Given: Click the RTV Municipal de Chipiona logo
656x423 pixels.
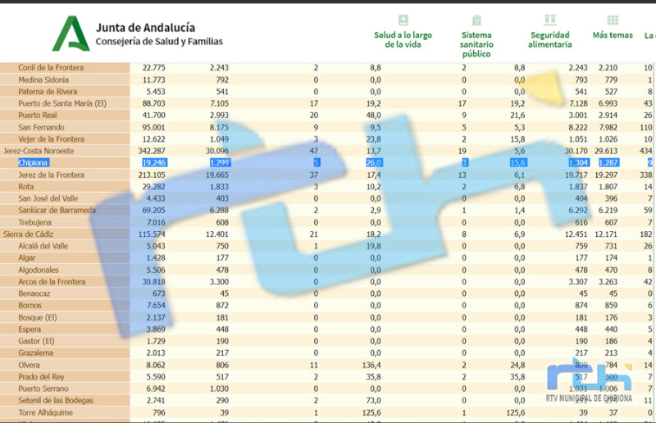Looking at the screenshot, I should [589, 380].
